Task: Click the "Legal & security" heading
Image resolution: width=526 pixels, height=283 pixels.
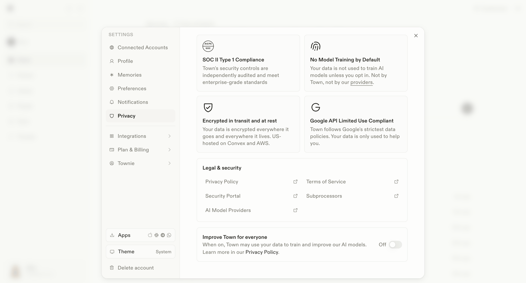Action: pyautogui.click(x=222, y=168)
